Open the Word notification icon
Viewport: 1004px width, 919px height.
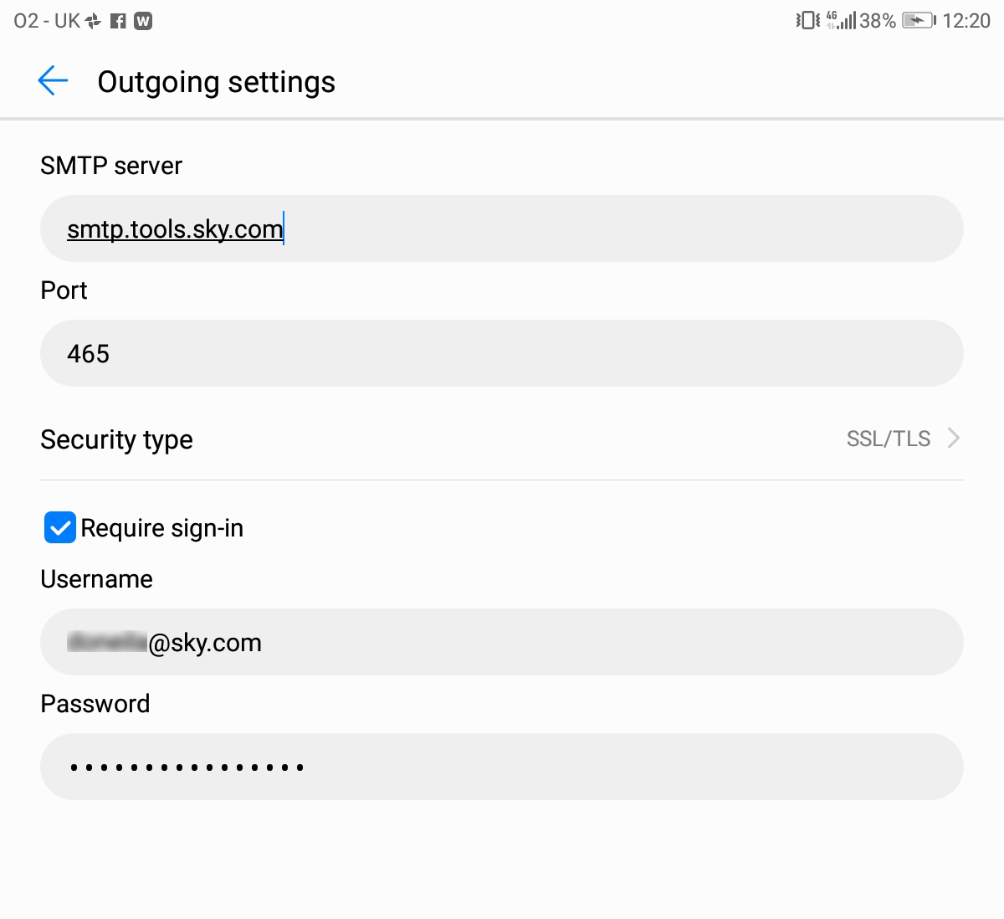(x=142, y=20)
